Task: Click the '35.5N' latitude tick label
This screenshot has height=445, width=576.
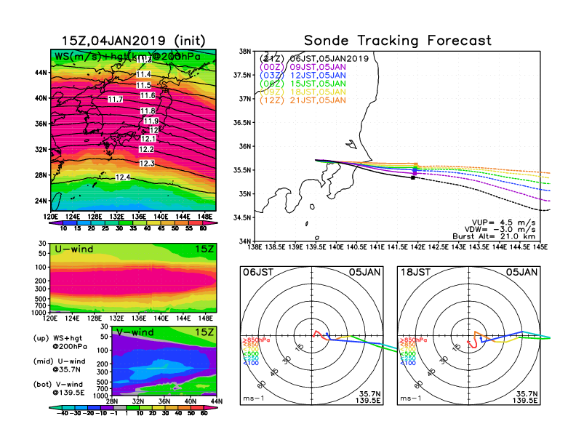Action: pos(241,170)
